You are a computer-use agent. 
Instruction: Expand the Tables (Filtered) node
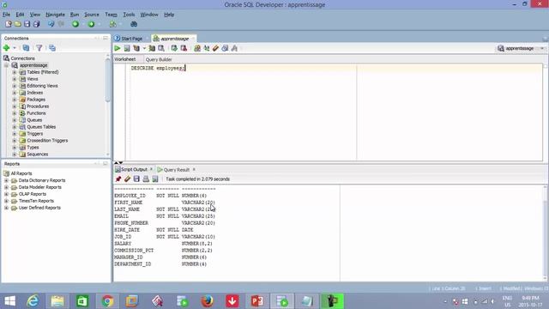click(x=15, y=72)
